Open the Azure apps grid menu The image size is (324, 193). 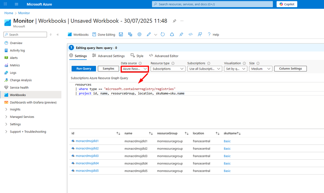6,4
